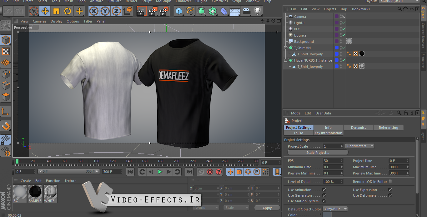Click the search magnifier in Object Manager header
This screenshot has width=427, height=217.
pyautogui.click(x=400, y=9)
